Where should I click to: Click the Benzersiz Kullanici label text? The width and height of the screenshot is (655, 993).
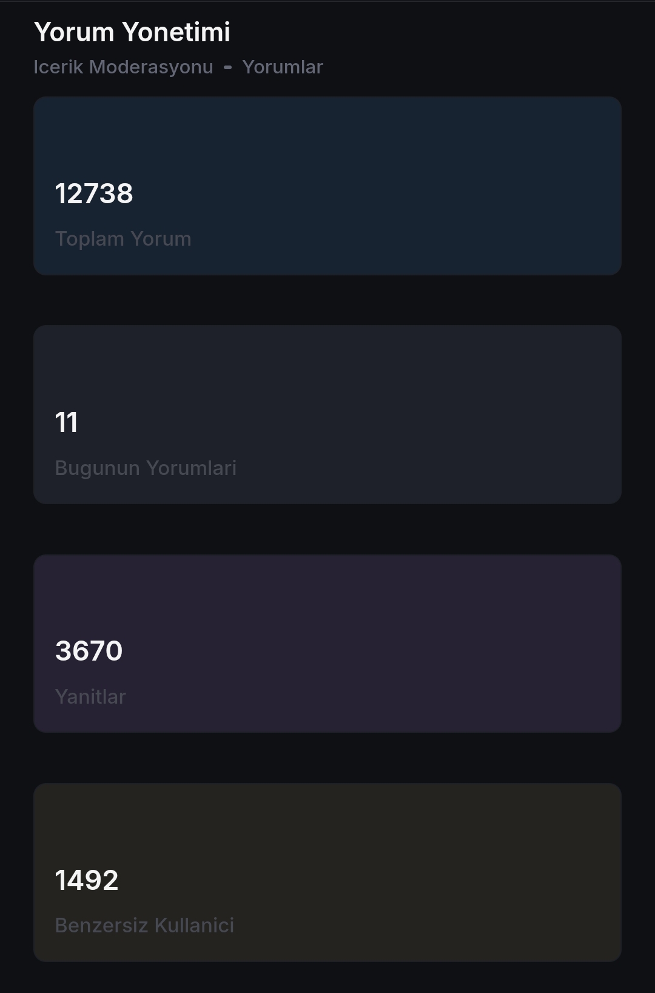(x=144, y=925)
